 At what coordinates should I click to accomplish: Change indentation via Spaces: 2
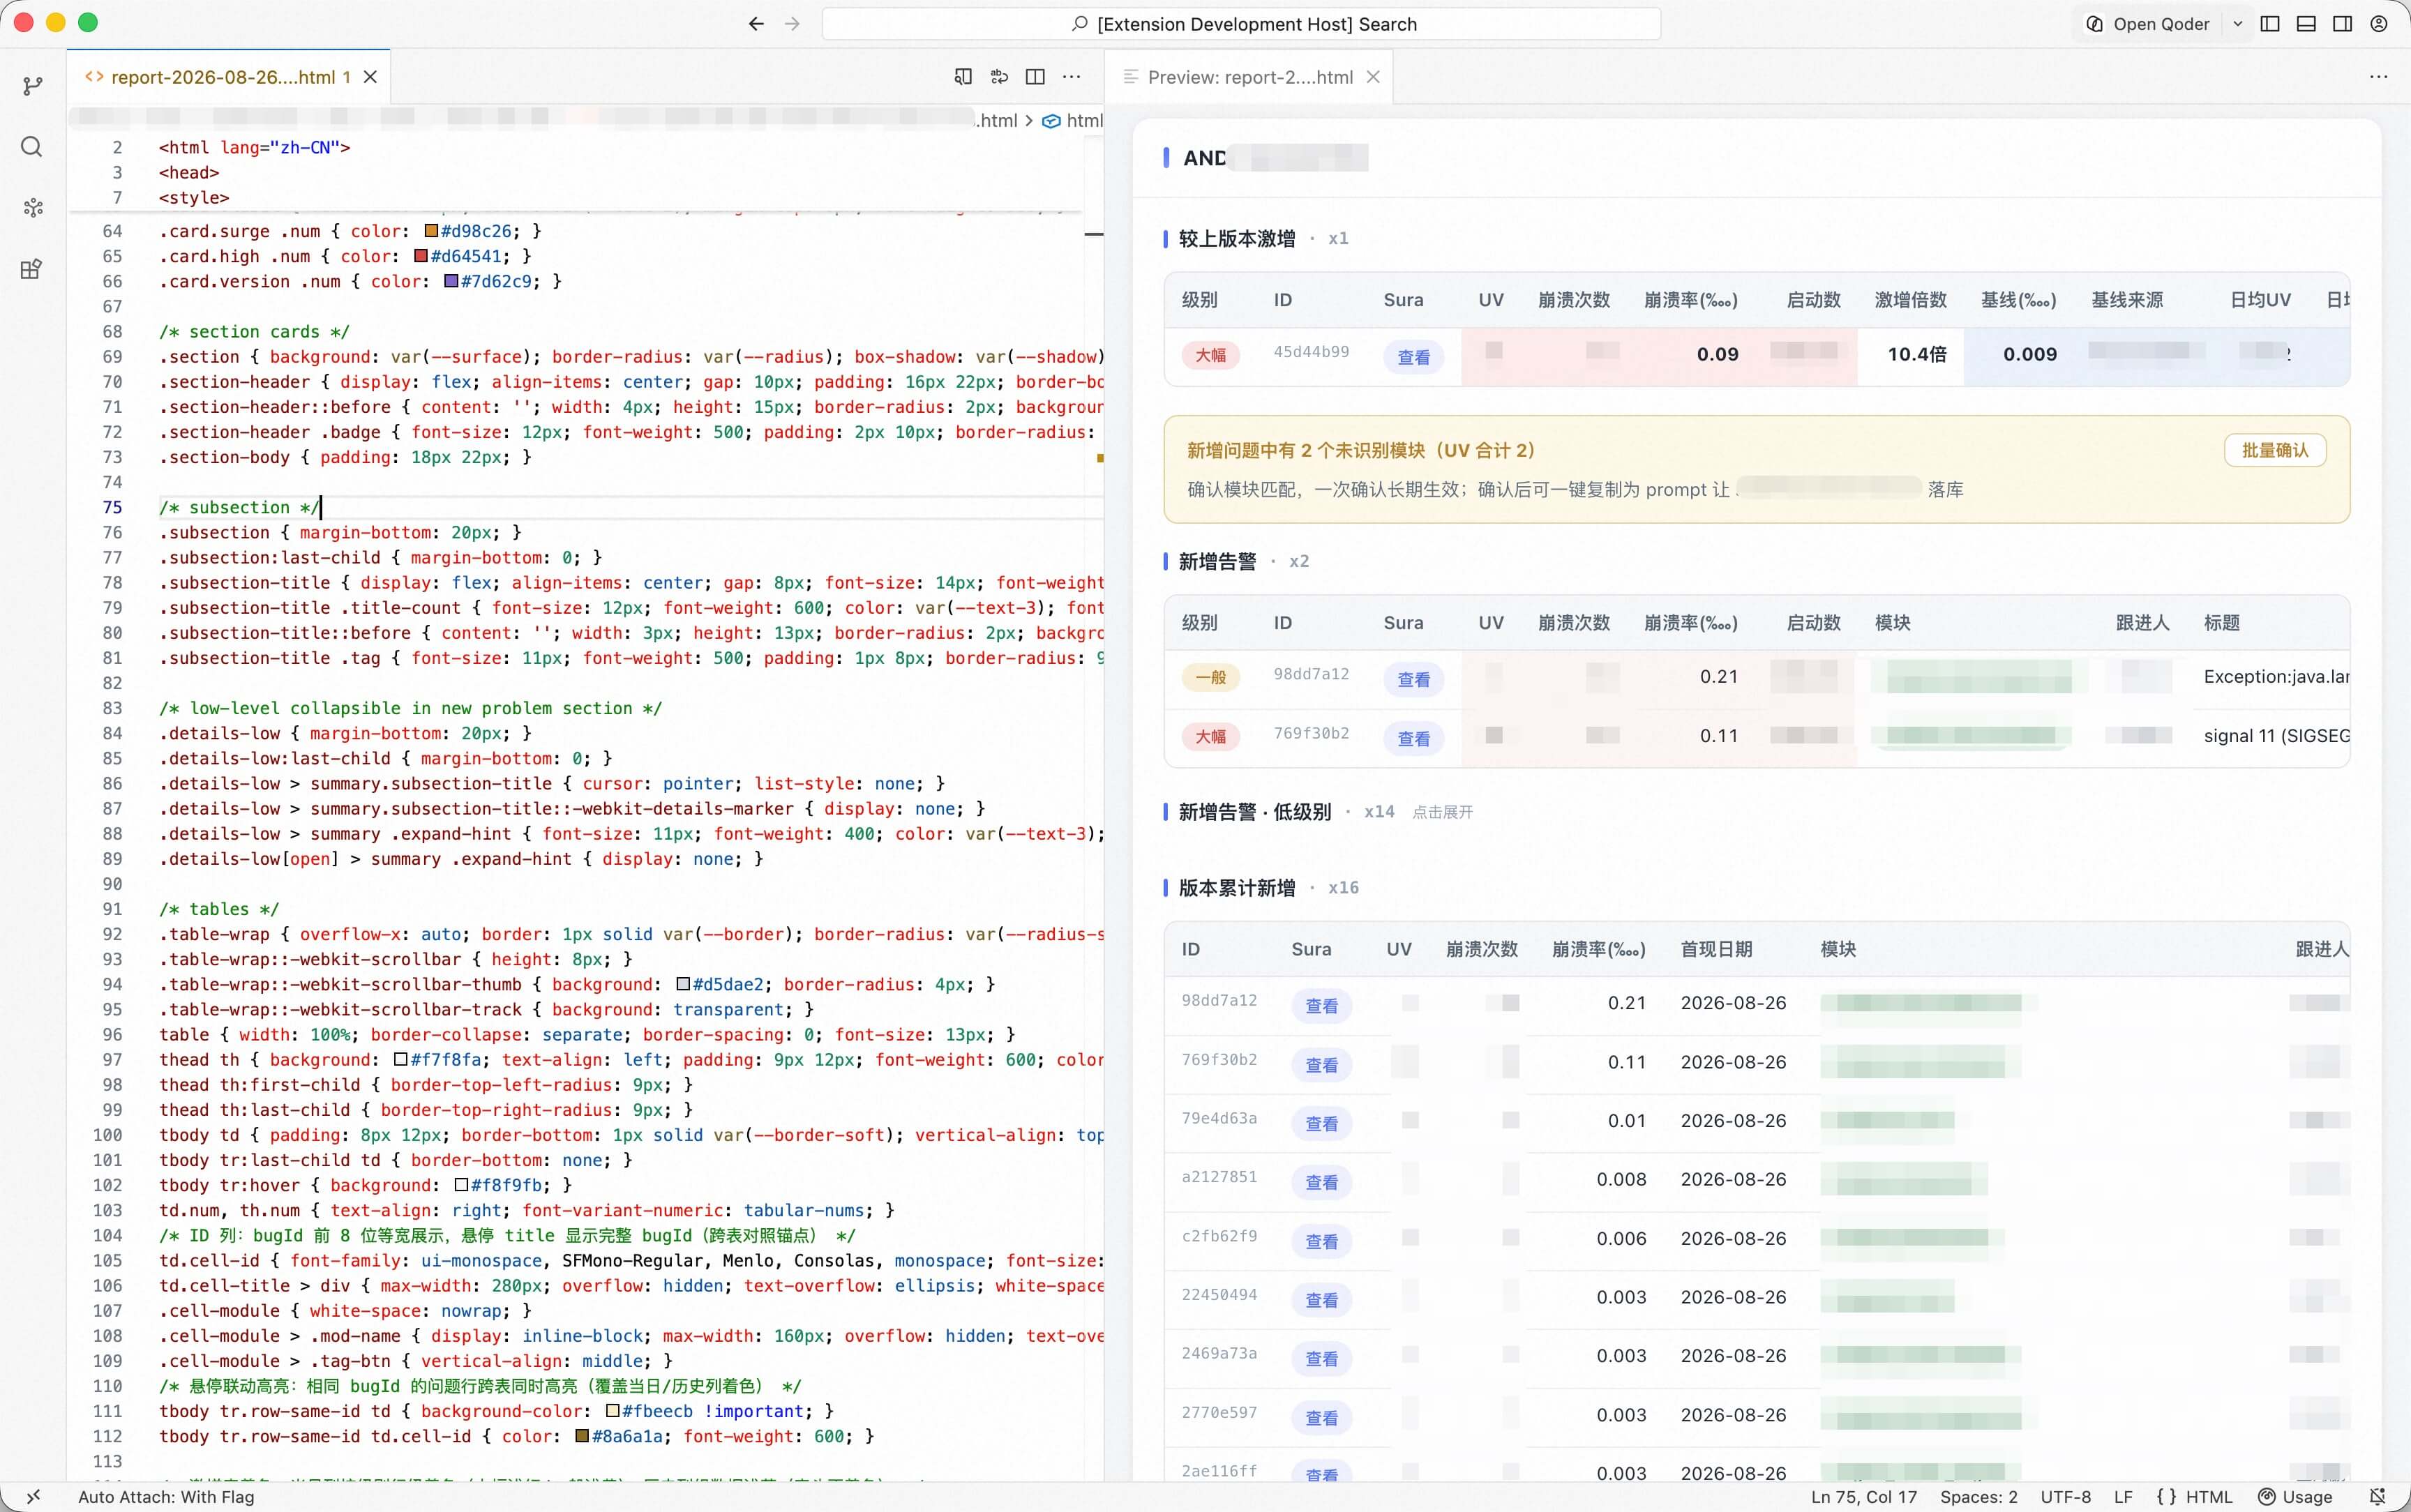click(x=1978, y=1497)
